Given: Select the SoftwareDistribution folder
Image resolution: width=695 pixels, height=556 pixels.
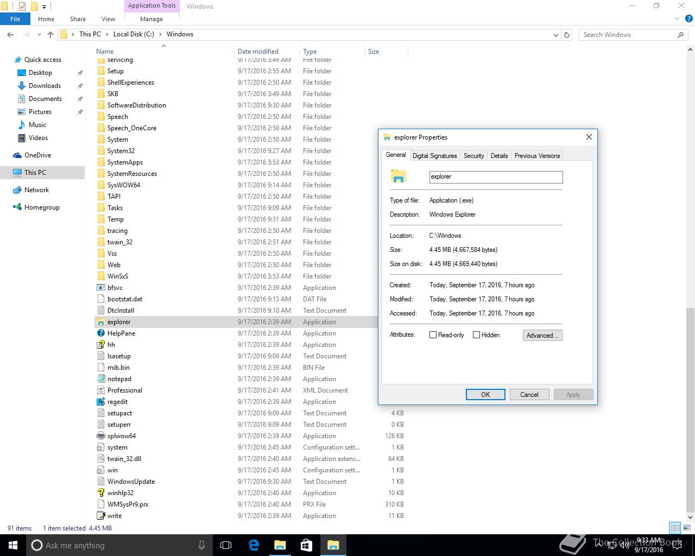Looking at the screenshot, I should point(136,105).
